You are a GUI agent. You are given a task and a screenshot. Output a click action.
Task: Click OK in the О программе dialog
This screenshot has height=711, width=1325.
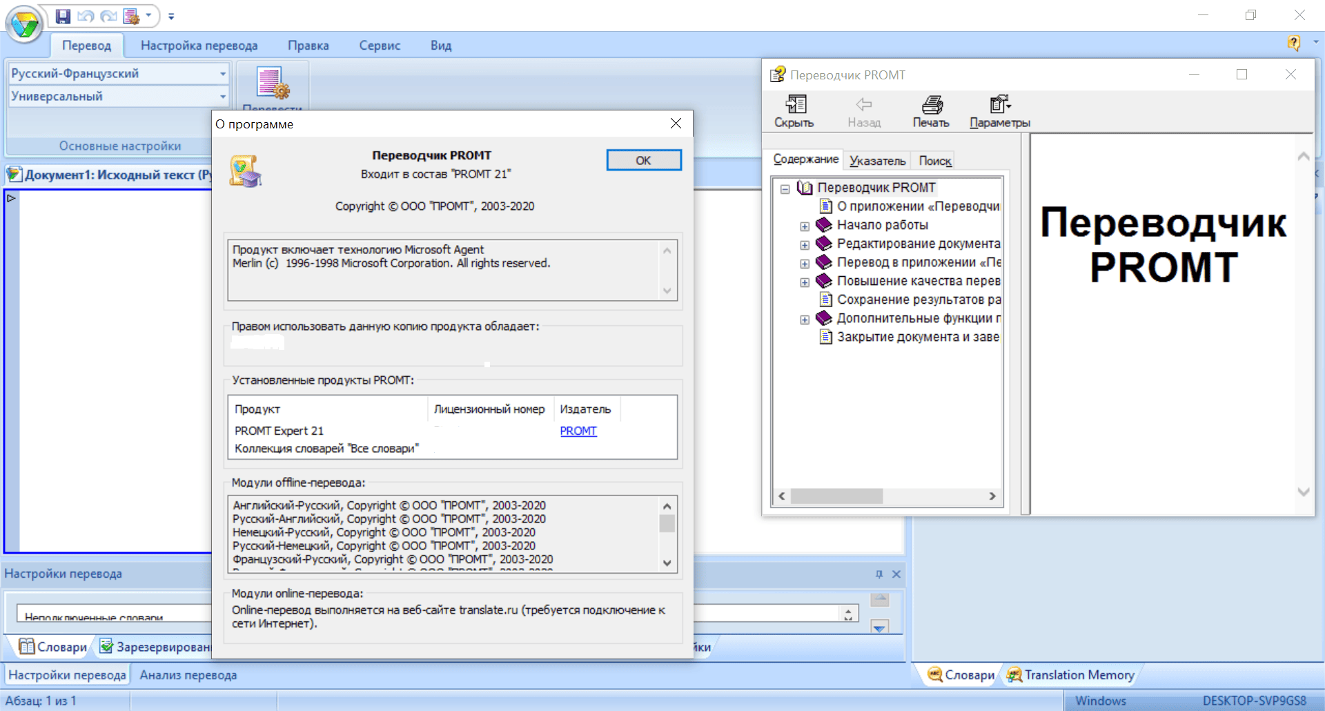[643, 160]
